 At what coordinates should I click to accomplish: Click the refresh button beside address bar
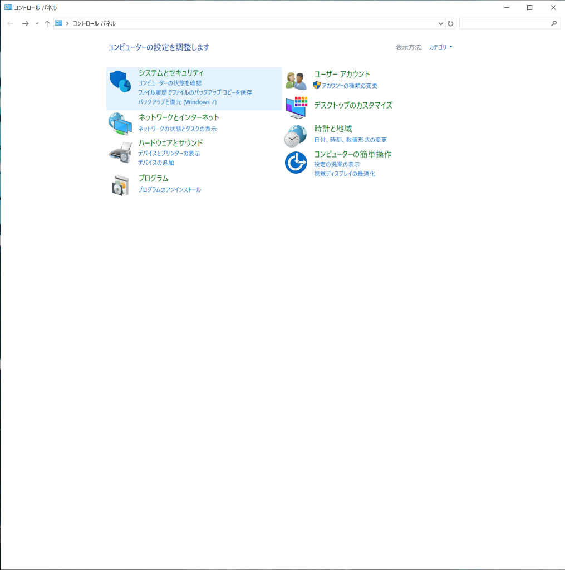coord(450,23)
